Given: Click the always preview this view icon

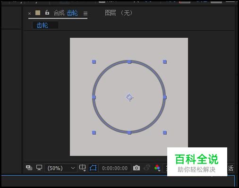Looking at the screenshot, I should 29,168.
